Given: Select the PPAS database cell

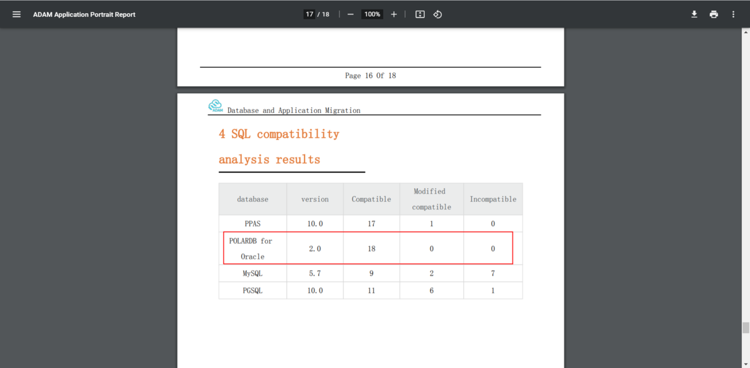Looking at the screenshot, I should click(x=252, y=224).
